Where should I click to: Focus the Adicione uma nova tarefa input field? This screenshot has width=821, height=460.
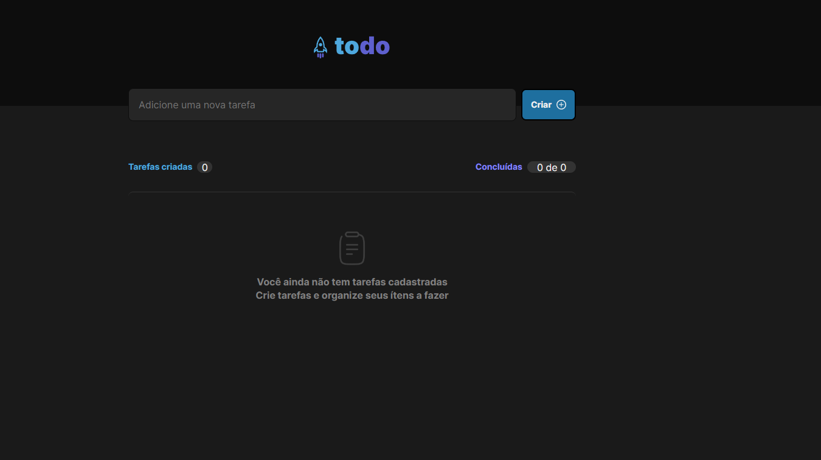(322, 104)
